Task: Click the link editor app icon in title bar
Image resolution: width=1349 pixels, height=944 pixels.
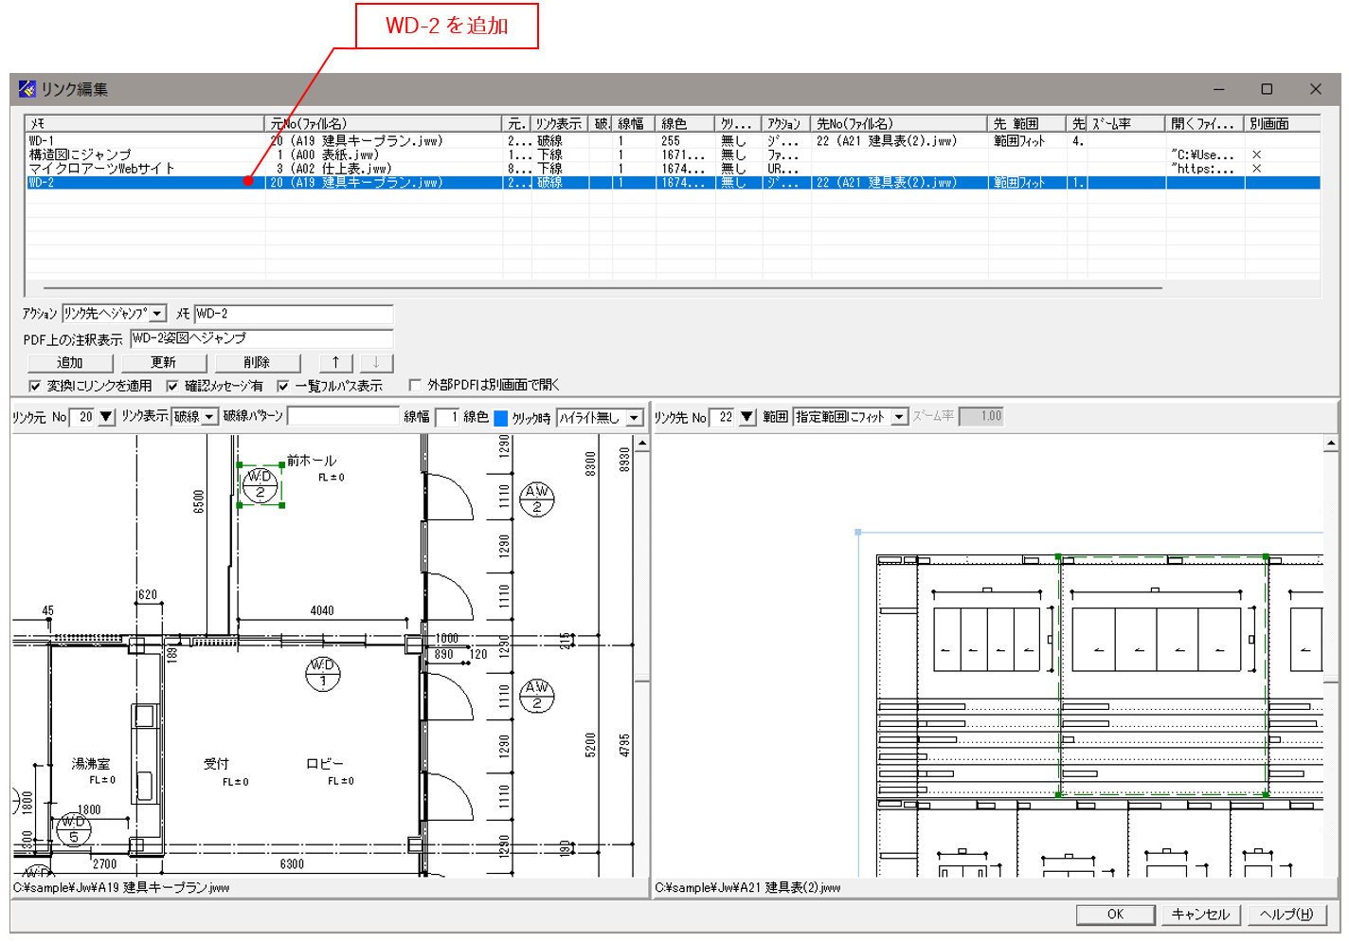Action: [x=27, y=89]
